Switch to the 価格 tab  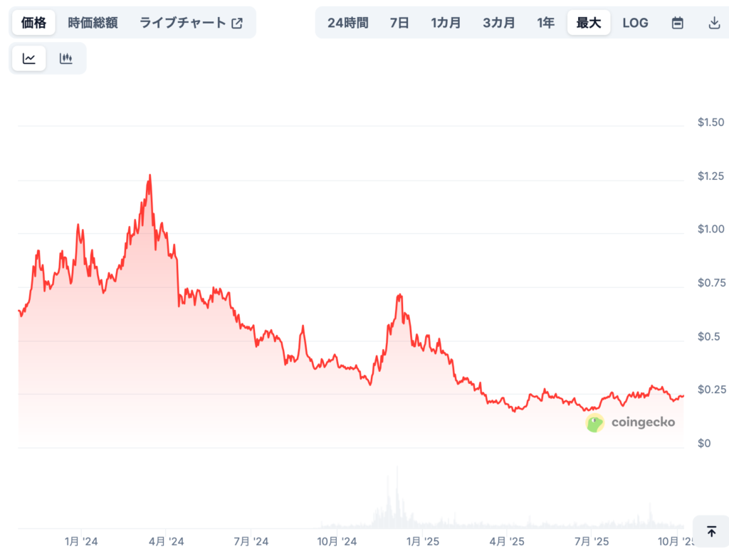click(x=33, y=23)
